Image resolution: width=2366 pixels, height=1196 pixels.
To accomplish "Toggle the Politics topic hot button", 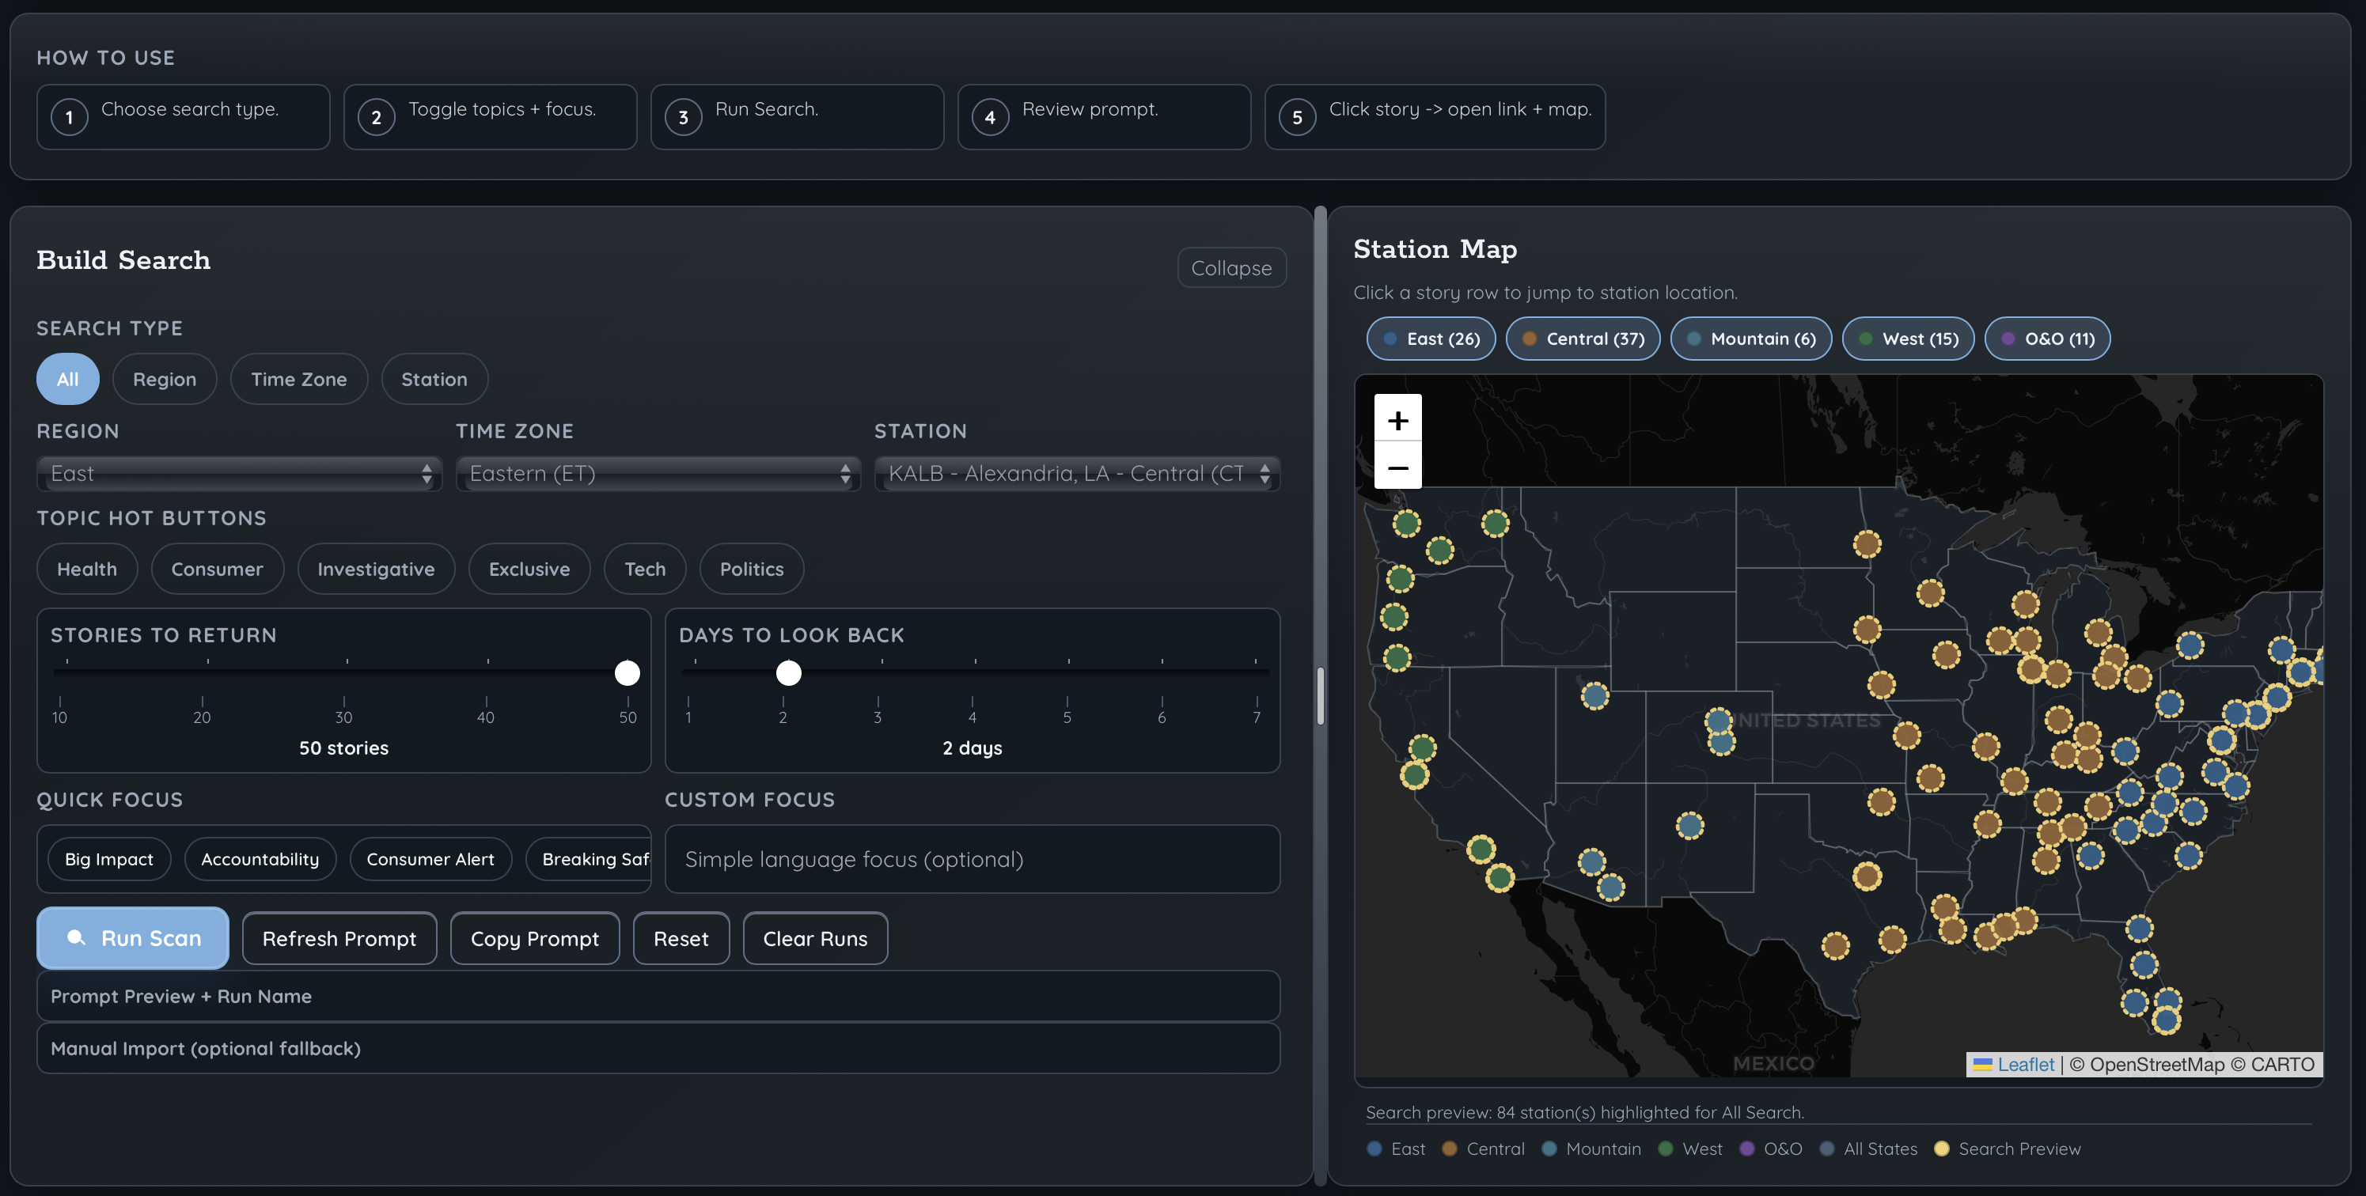I will coord(751,568).
